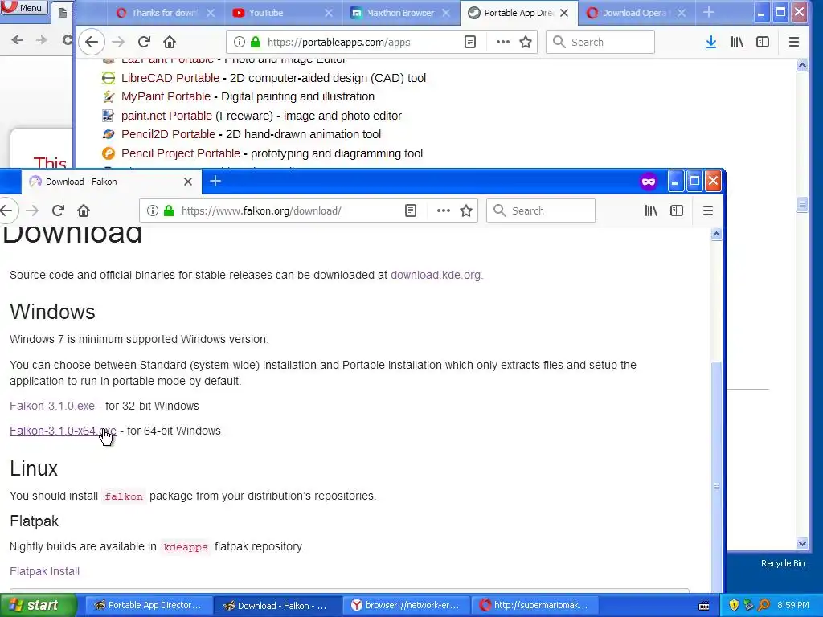The image size is (823, 617).
Task: Close the Portable App Directory tab
Action: tap(564, 13)
